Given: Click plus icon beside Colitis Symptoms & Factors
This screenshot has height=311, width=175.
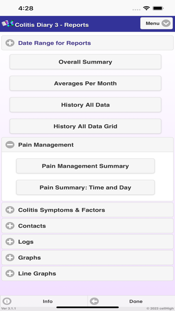Looking at the screenshot, I should click(x=10, y=210).
